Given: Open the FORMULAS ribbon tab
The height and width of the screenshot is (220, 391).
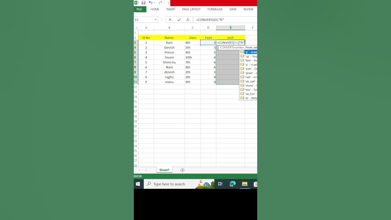Looking at the screenshot, I should point(215,9).
